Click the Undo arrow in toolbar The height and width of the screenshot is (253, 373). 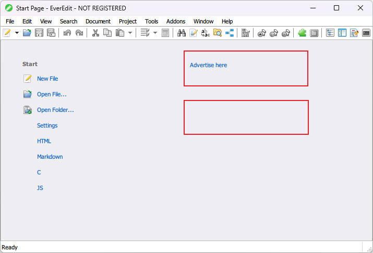67,33
